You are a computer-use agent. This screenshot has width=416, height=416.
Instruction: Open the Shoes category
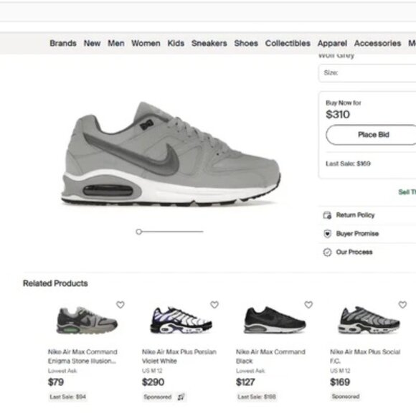click(246, 43)
